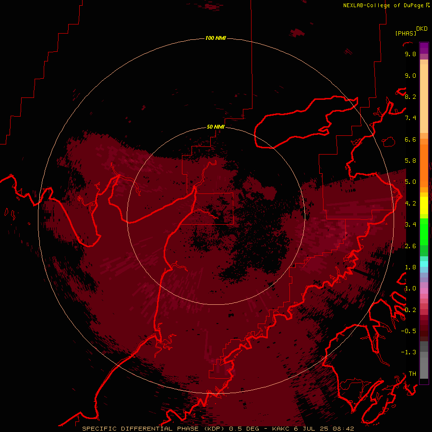
Task: Click the pink segment of the colorbar
Action: [424, 291]
